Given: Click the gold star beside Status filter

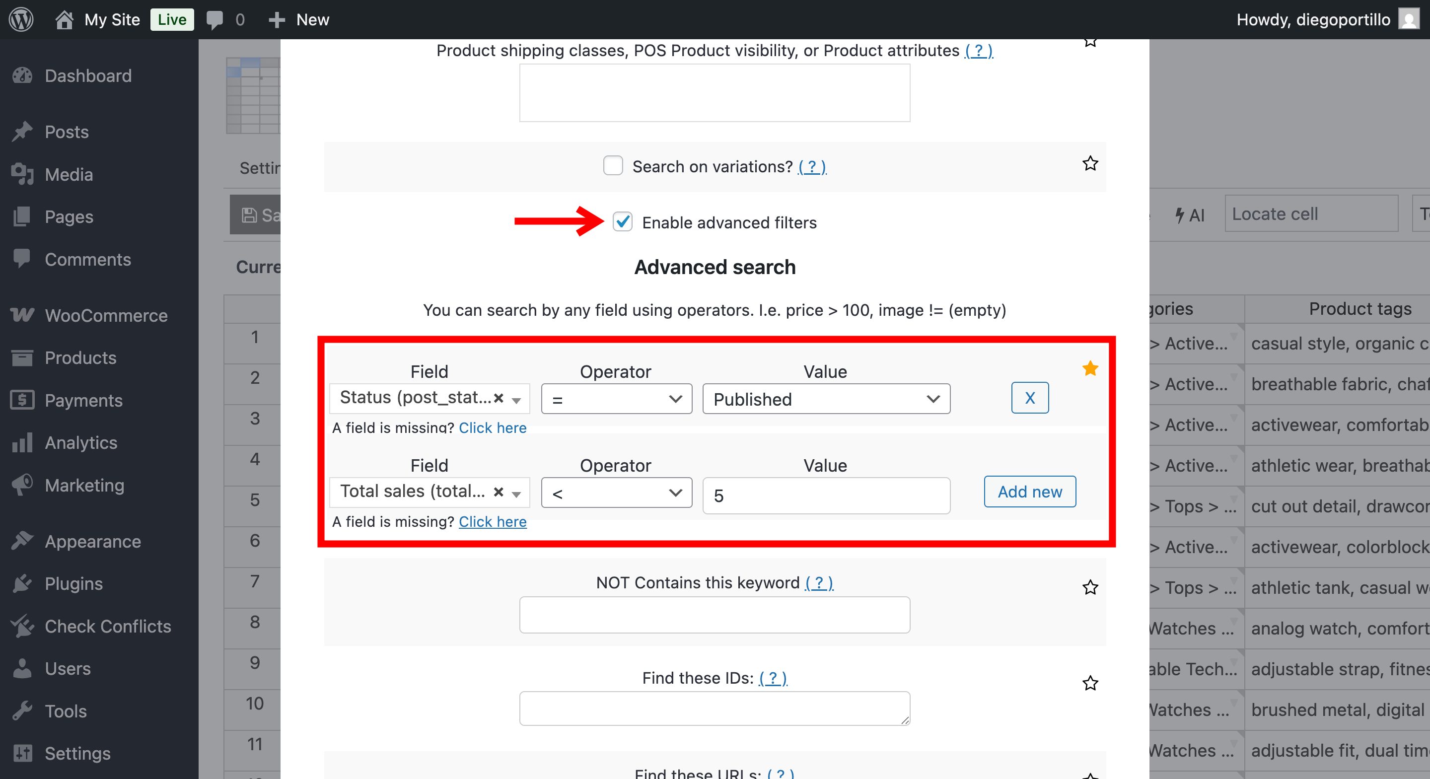Looking at the screenshot, I should tap(1090, 368).
